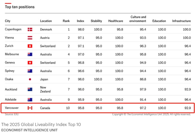Click the Swiss flag icon beside Geneva

pos(30,63)
